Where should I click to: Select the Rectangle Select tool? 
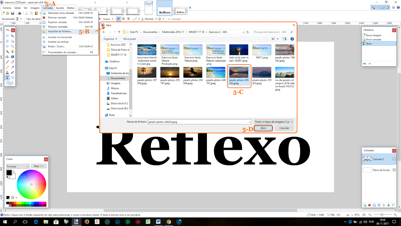7,36
